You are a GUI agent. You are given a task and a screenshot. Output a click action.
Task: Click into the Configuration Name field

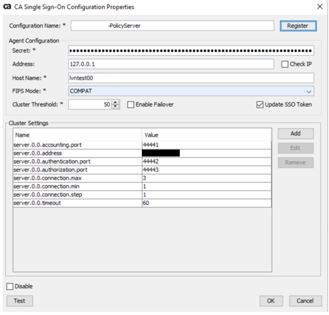172,26
